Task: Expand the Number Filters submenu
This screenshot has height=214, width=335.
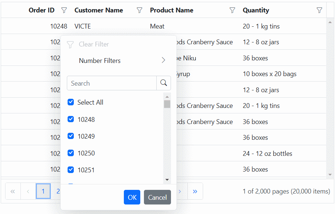Action: point(119,61)
